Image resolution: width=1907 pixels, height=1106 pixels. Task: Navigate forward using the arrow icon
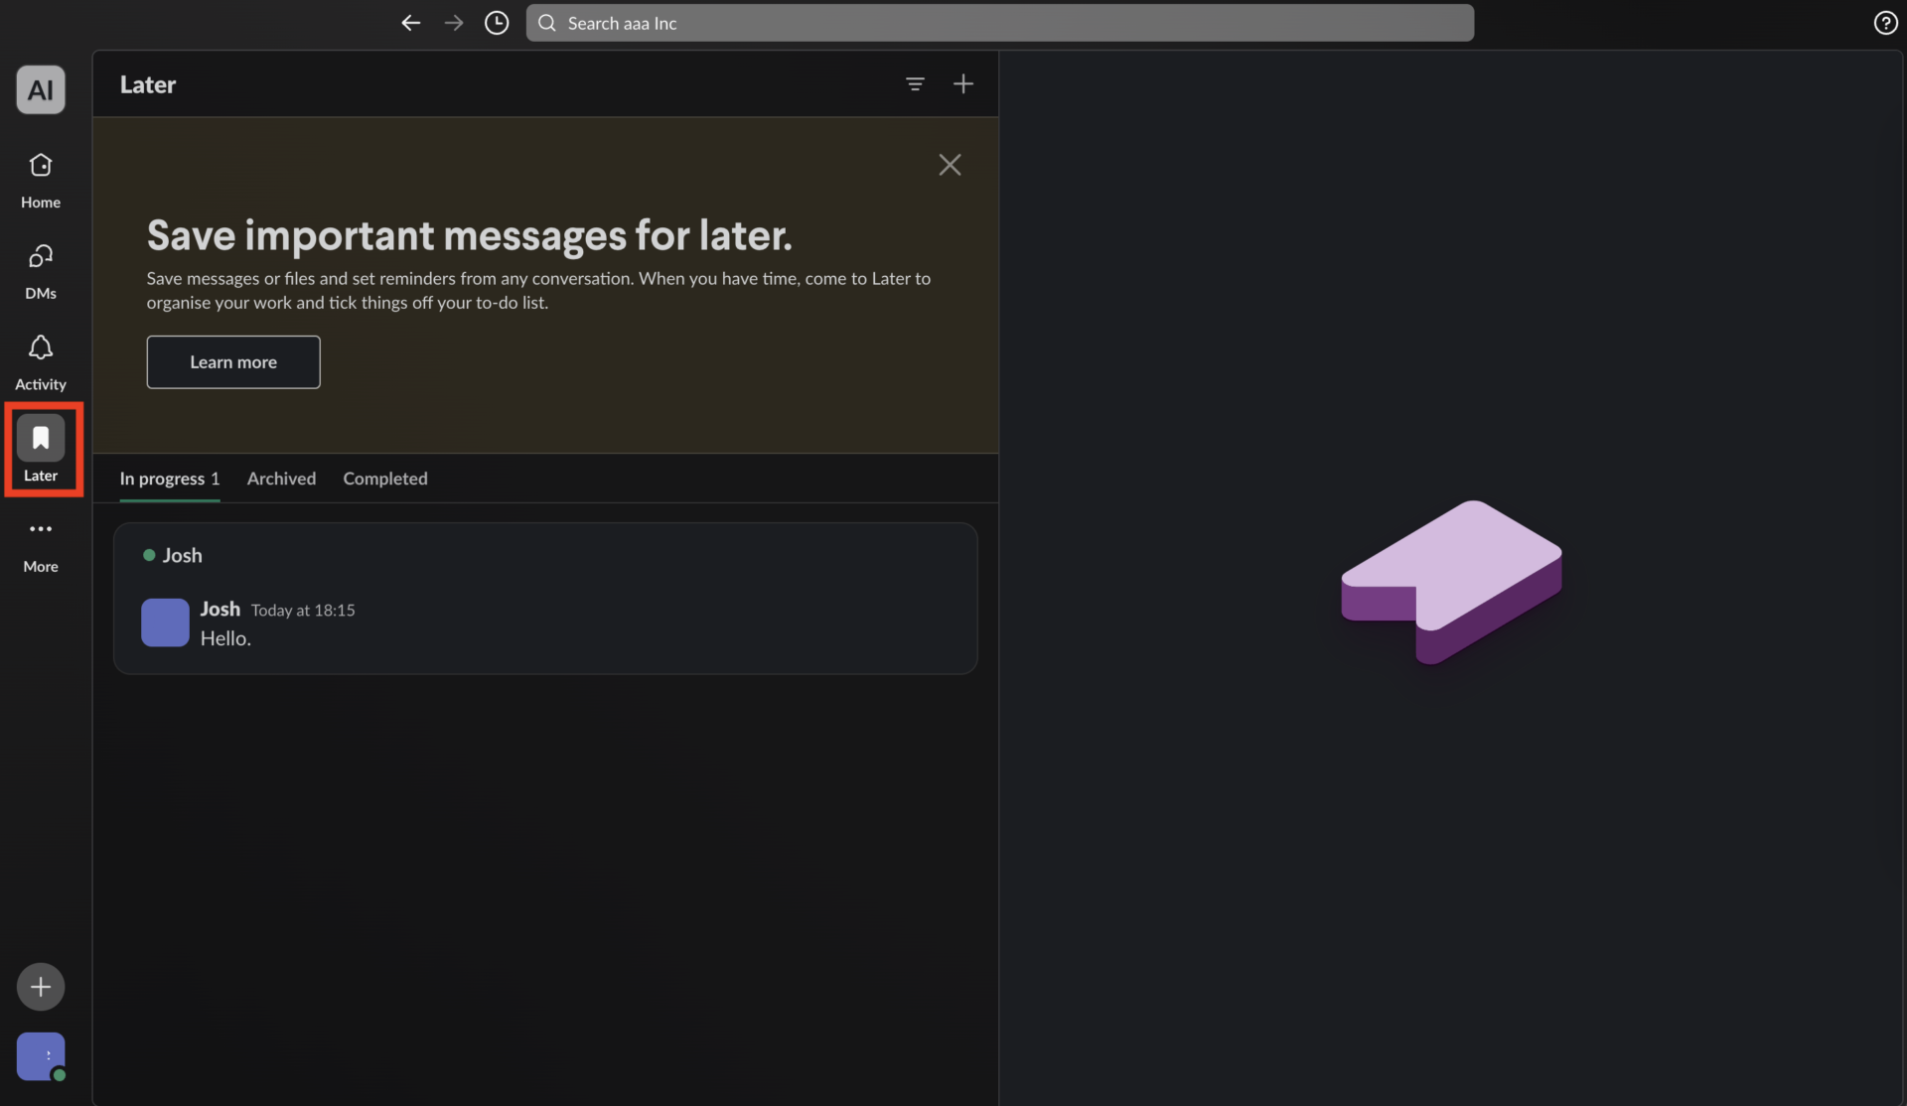pos(453,22)
